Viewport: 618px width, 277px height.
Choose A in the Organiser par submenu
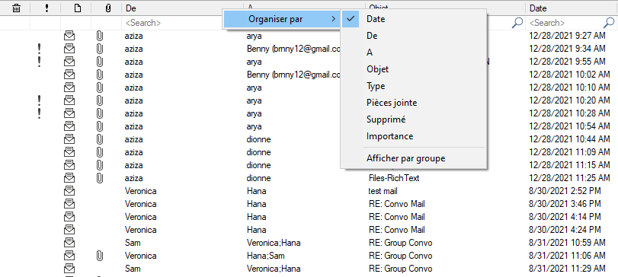pyautogui.click(x=414, y=53)
